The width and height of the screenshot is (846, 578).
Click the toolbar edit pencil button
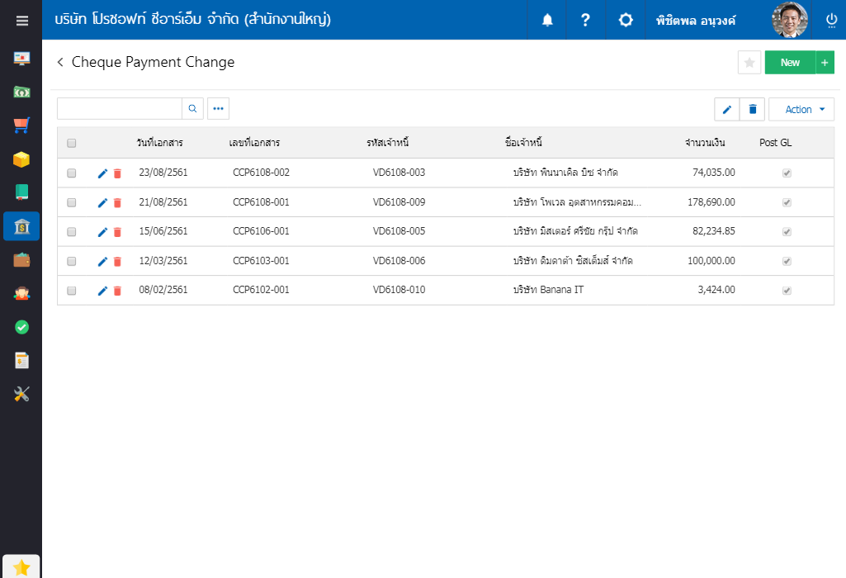727,110
